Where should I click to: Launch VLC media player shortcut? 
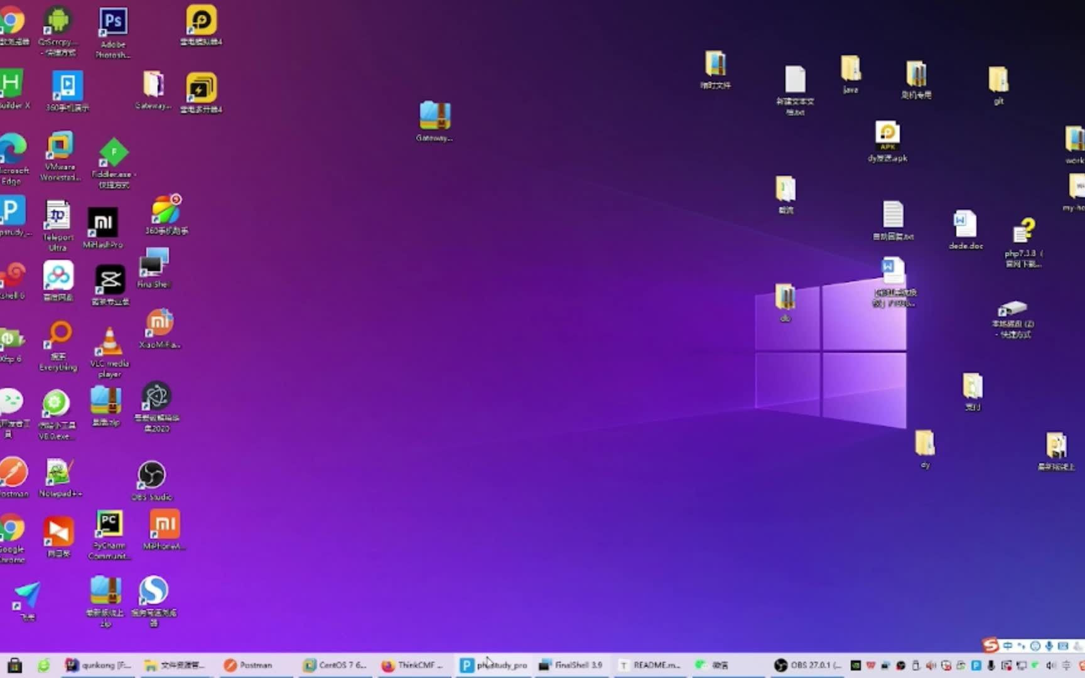click(109, 353)
